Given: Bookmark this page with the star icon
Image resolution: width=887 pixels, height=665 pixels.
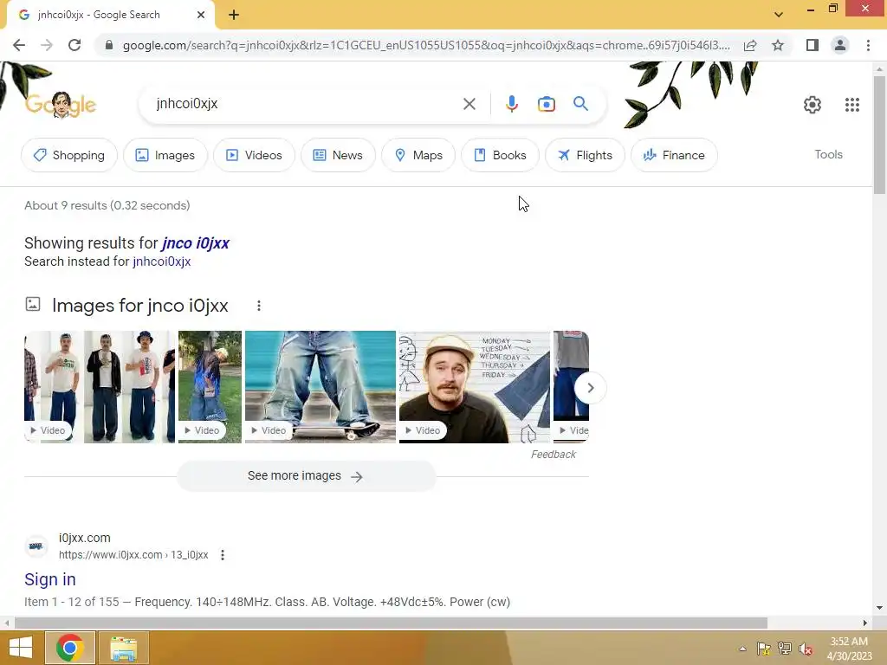Looking at the screenshot, I should pyautogui.click(x=778, y=45).
